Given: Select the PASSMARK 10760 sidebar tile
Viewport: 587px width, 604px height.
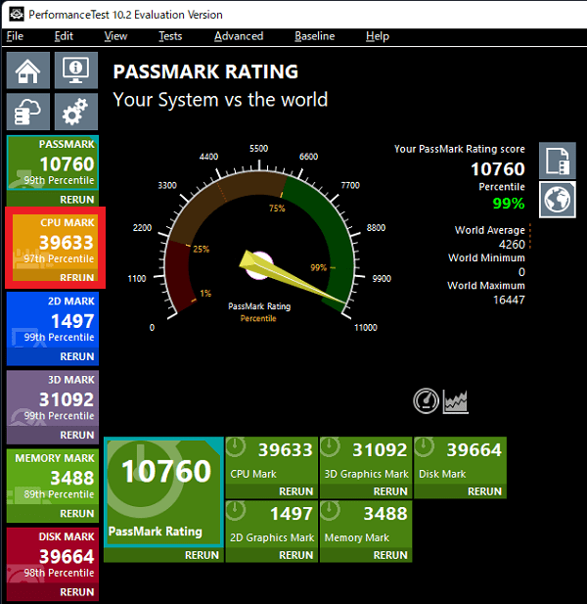Looking at the screenshot, I should coord(53,163).
